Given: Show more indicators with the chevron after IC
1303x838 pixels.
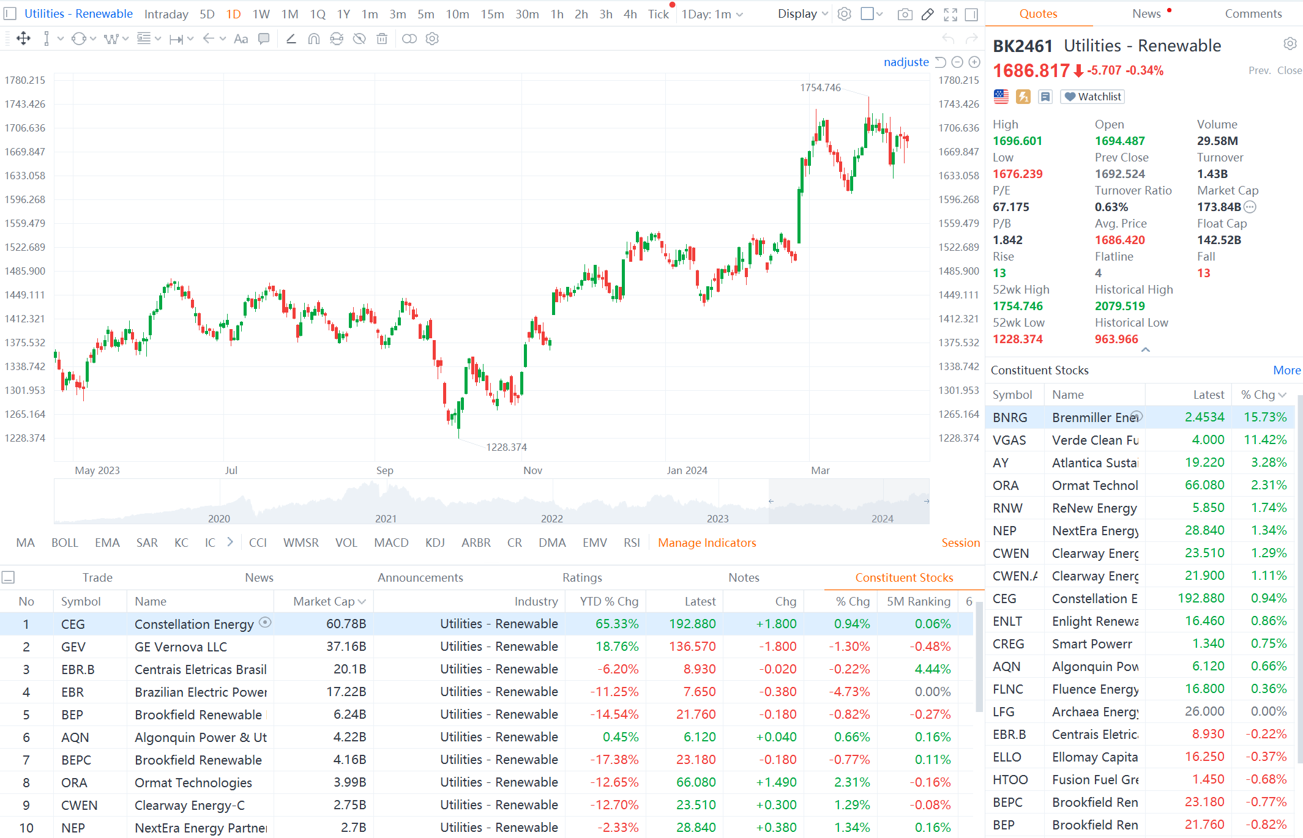Looking at the screenshot, I should [230, 542].
